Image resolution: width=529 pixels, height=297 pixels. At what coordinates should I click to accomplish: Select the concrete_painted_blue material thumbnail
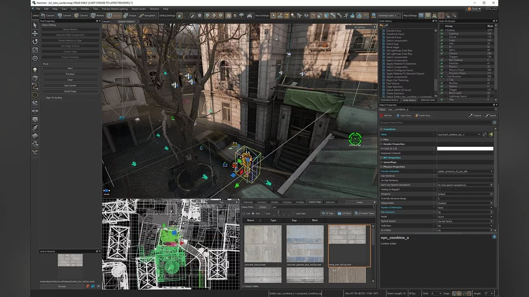305,243
